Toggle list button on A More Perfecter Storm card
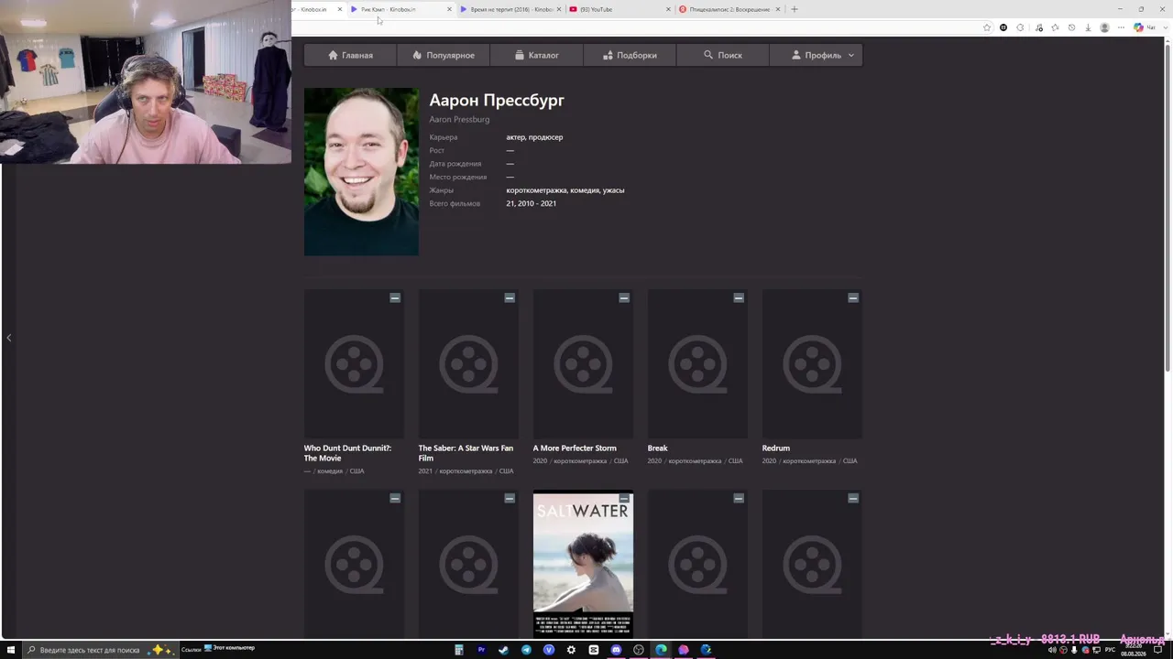Viewport: 1173px width, 659px height. pyautogui.click(x=624, y=297)
